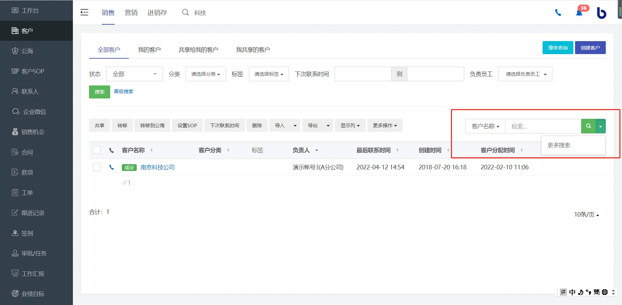Open notifications bell with 36 badge
The image size is (622, 305).
579,13
